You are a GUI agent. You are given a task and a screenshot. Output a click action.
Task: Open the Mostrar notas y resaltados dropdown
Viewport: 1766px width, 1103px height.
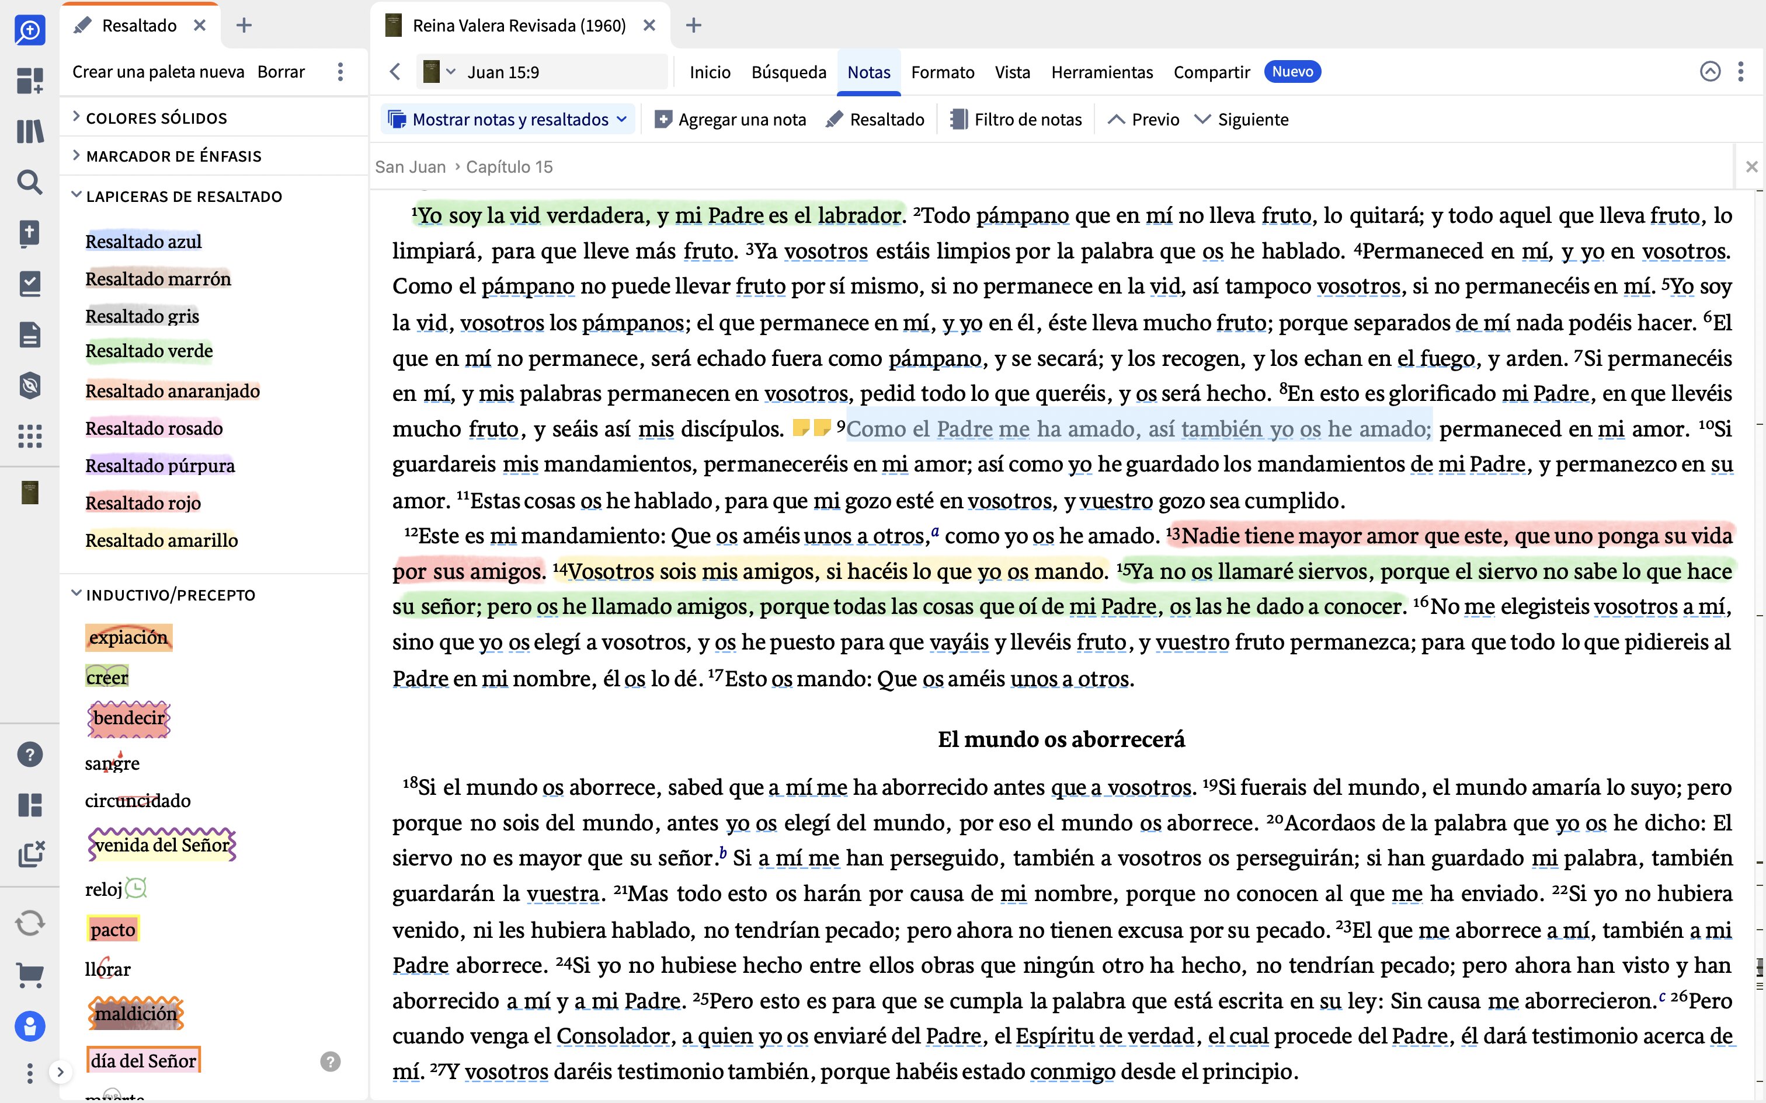507,119
